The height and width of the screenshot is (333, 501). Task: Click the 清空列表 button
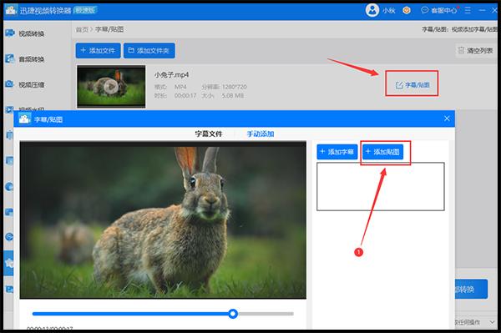[475, 50]
